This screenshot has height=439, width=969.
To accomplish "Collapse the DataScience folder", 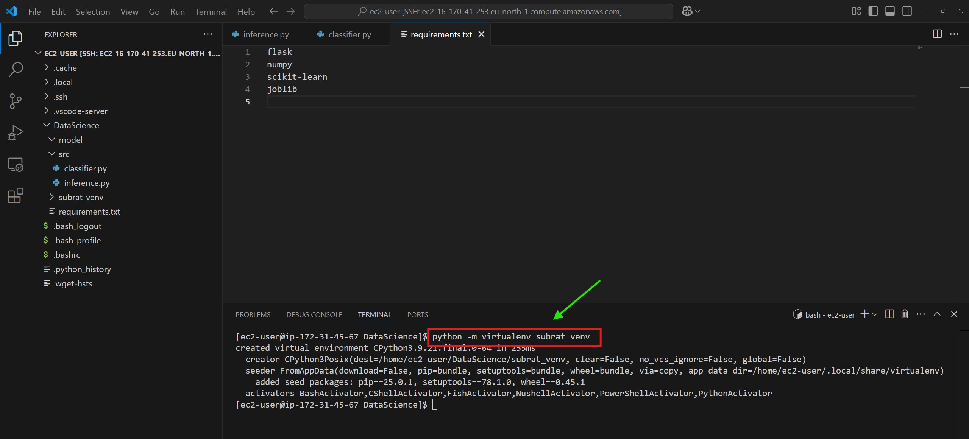I will [76, 125].
